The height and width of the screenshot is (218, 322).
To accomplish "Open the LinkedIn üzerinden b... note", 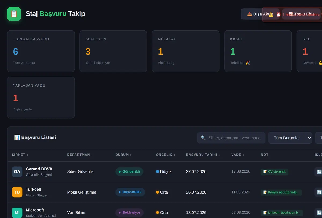I will pos(282,213).
